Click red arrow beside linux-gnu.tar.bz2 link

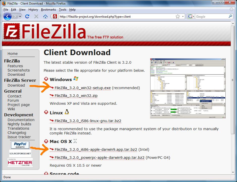(52, 120)
